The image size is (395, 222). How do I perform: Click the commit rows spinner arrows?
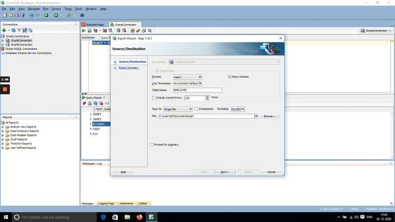(207, 98)
